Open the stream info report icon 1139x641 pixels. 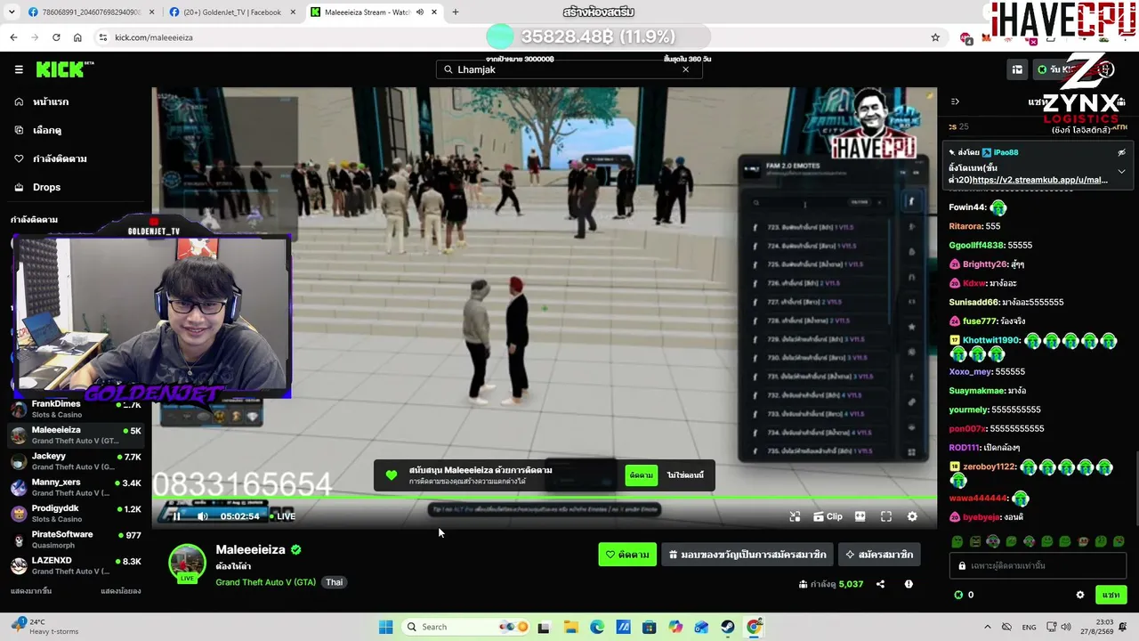click(x=909, y=584)
